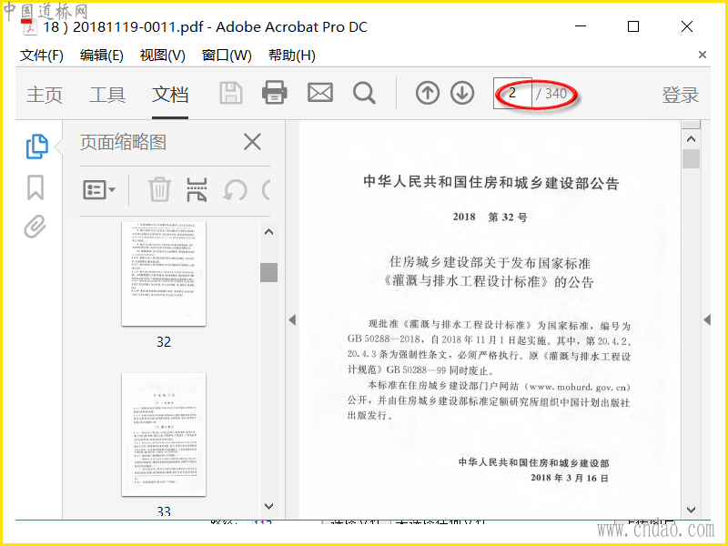This screenshot has width=728, height=546.
Task: Click the date text 2018年3月16日
Action: coord(570,478)
